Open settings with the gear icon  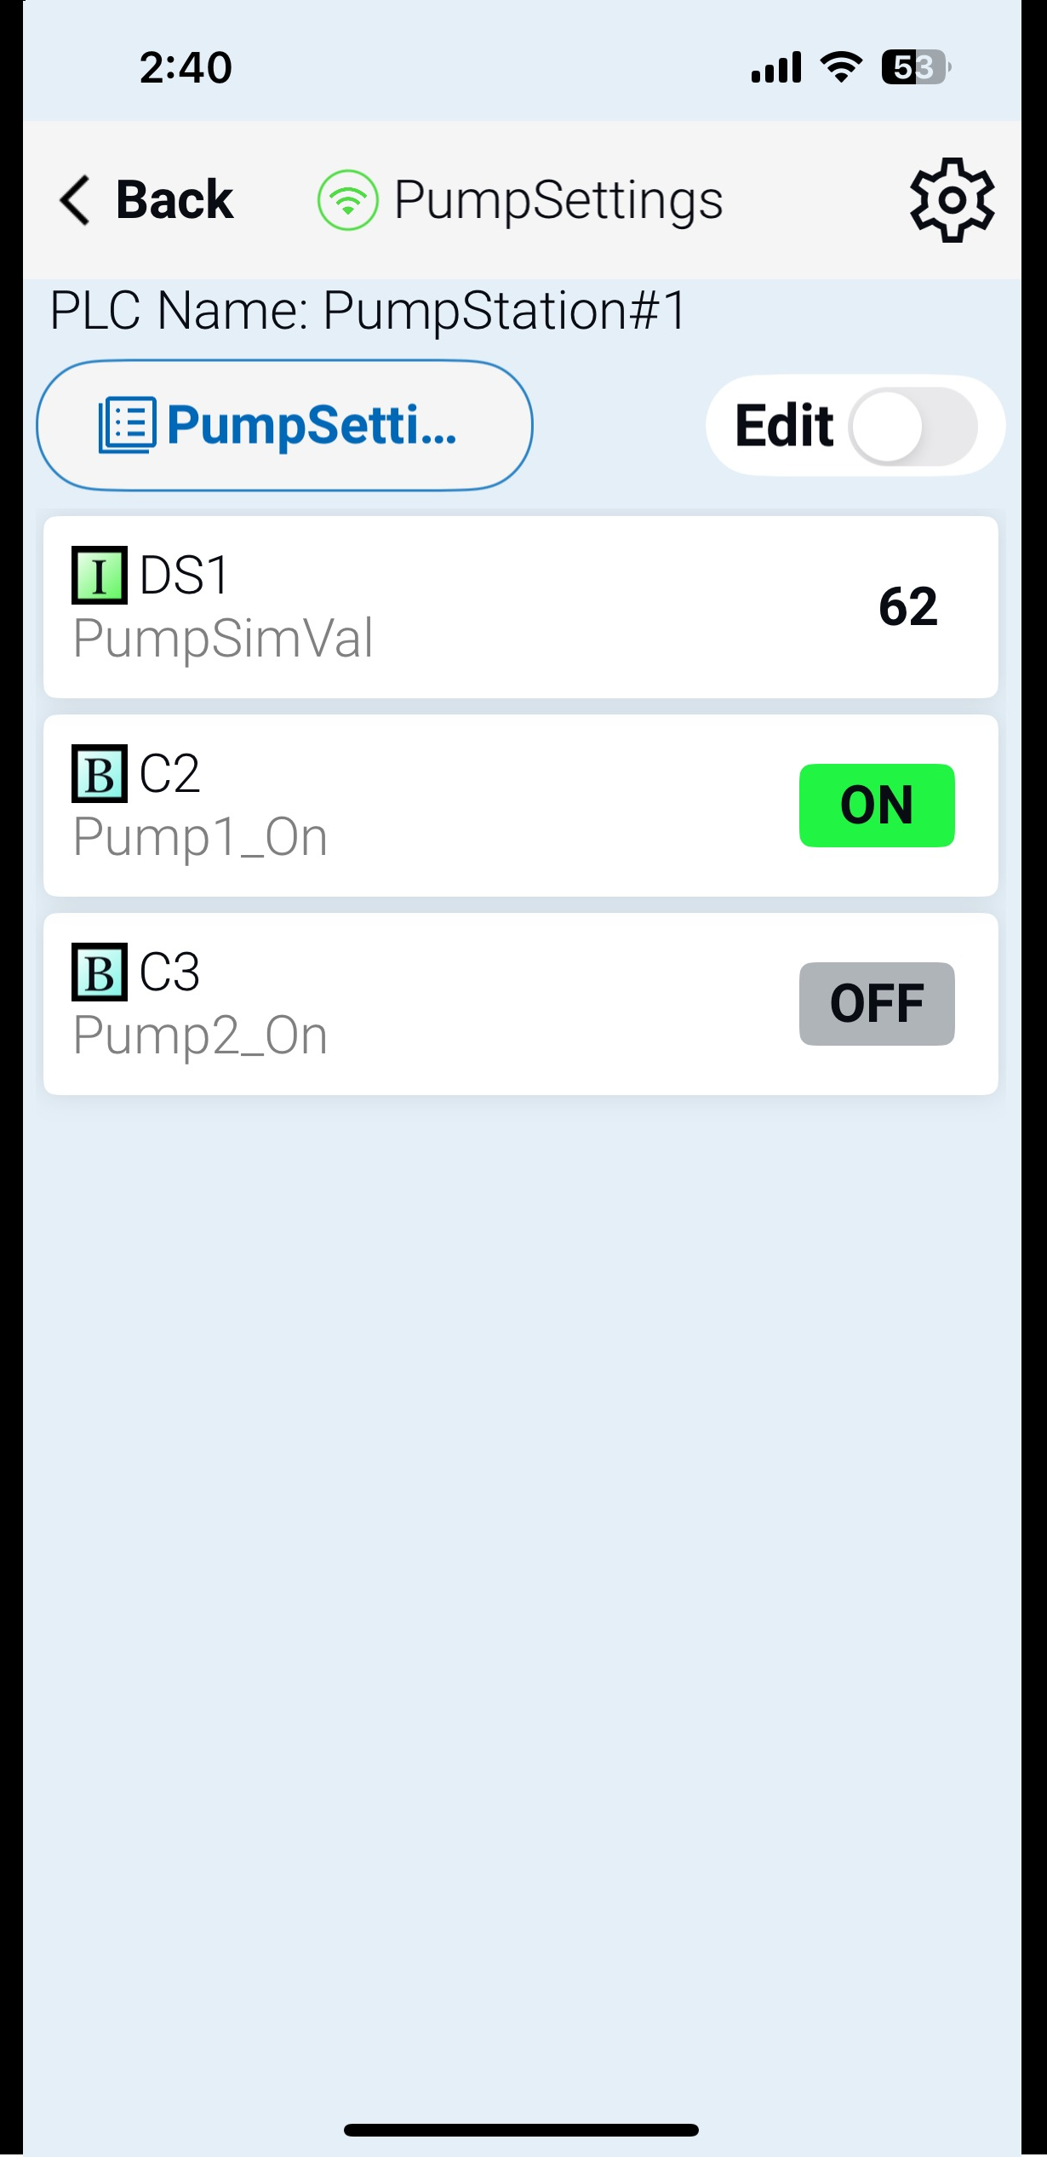pyautogui.click(x=952, y=200)
